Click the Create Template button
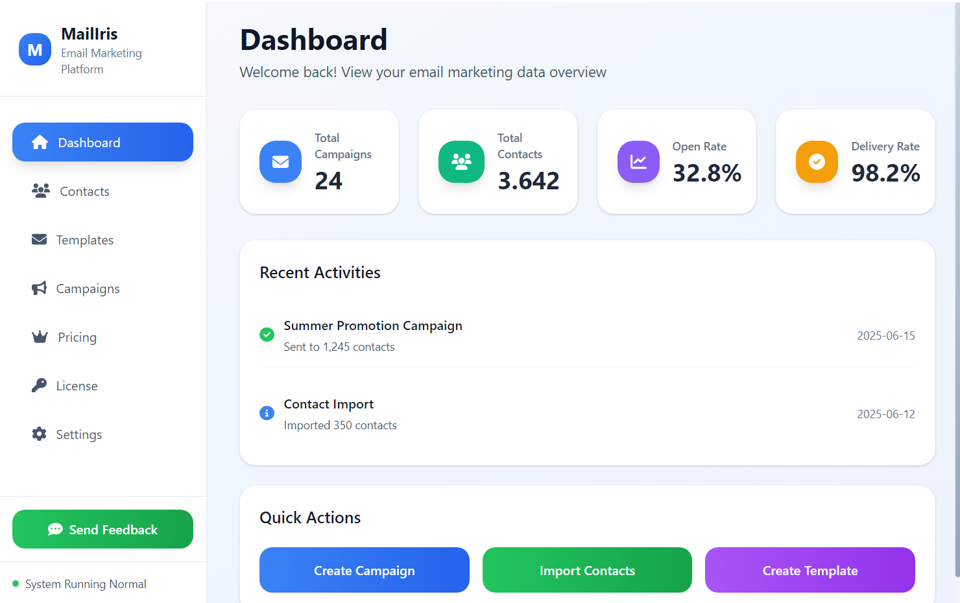960x603 pixels. [x=810, y=570]
